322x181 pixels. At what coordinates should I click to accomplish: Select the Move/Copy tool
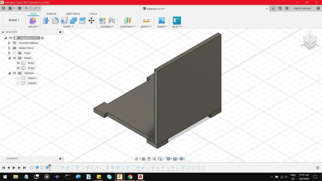[91, 21]
